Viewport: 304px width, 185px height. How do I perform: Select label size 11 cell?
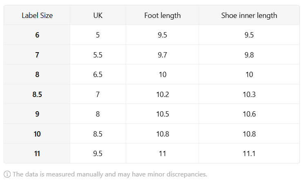coord(37,154)
